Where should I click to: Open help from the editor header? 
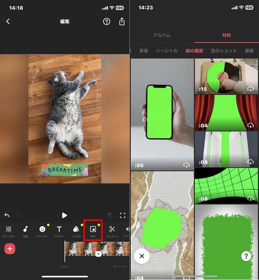tap(107, 22)
